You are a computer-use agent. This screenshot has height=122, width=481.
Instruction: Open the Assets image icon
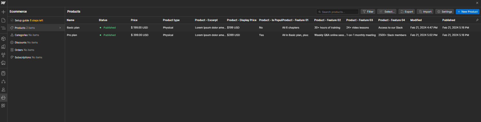(x=3, y=63)
